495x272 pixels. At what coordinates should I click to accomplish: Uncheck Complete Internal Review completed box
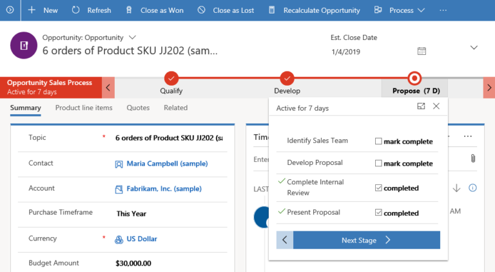point(378,188)
